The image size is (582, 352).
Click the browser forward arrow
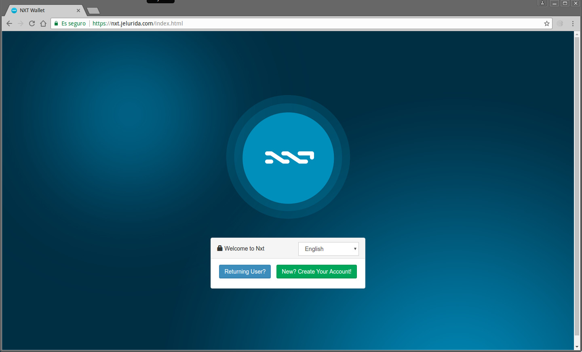[x=21, y=23]
